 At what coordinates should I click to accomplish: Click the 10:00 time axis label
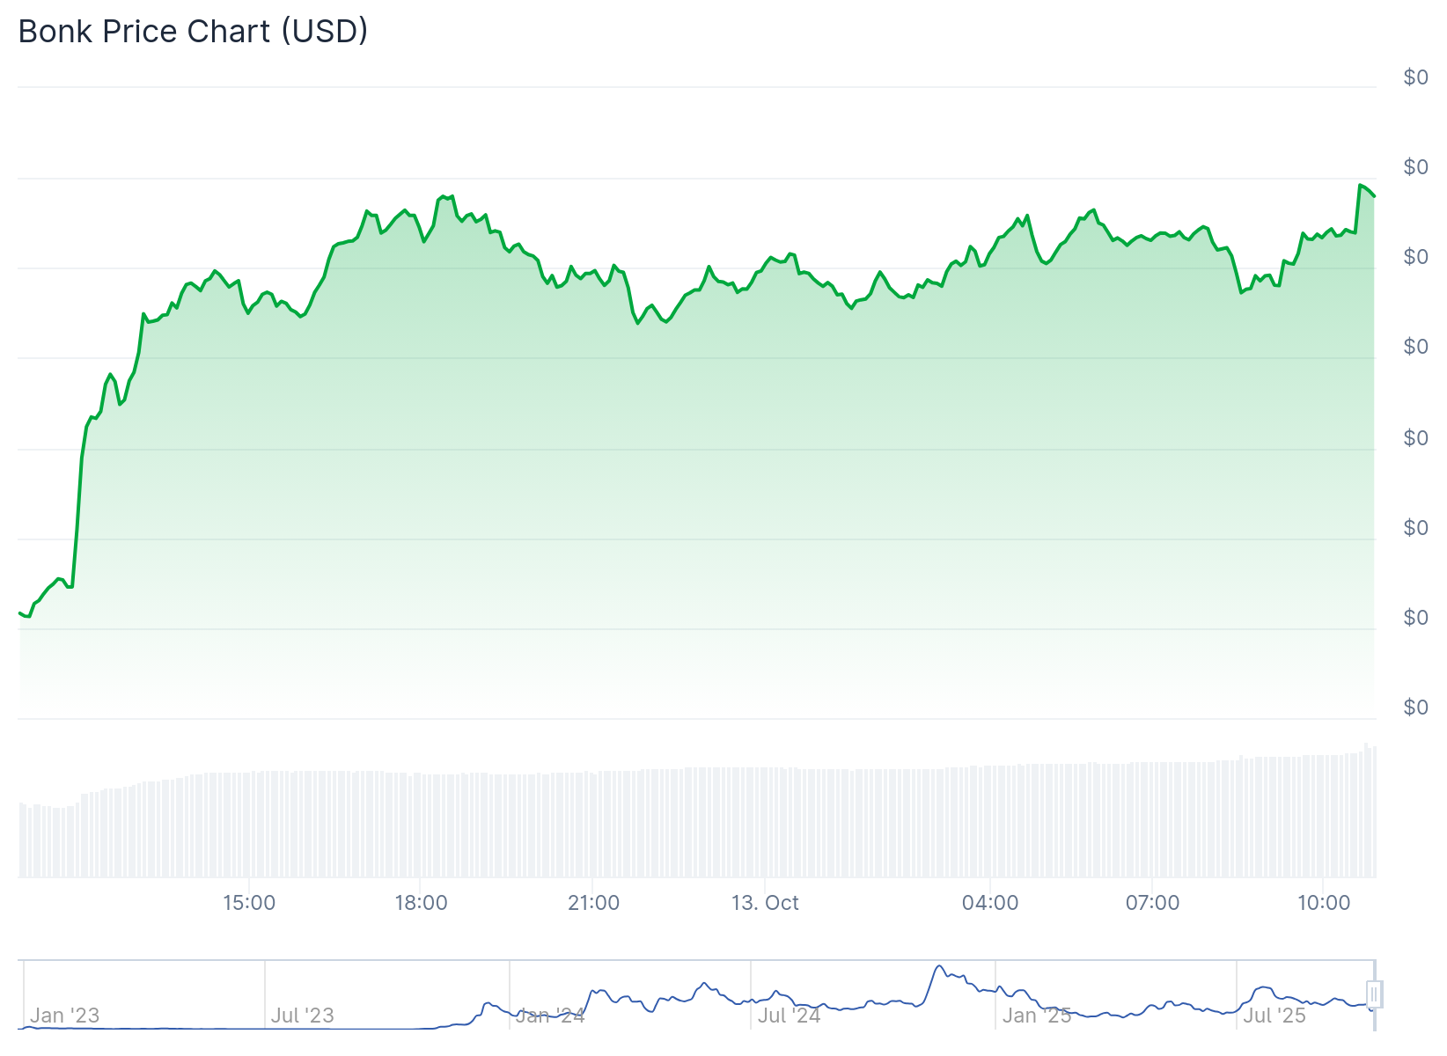point(1324,903)
